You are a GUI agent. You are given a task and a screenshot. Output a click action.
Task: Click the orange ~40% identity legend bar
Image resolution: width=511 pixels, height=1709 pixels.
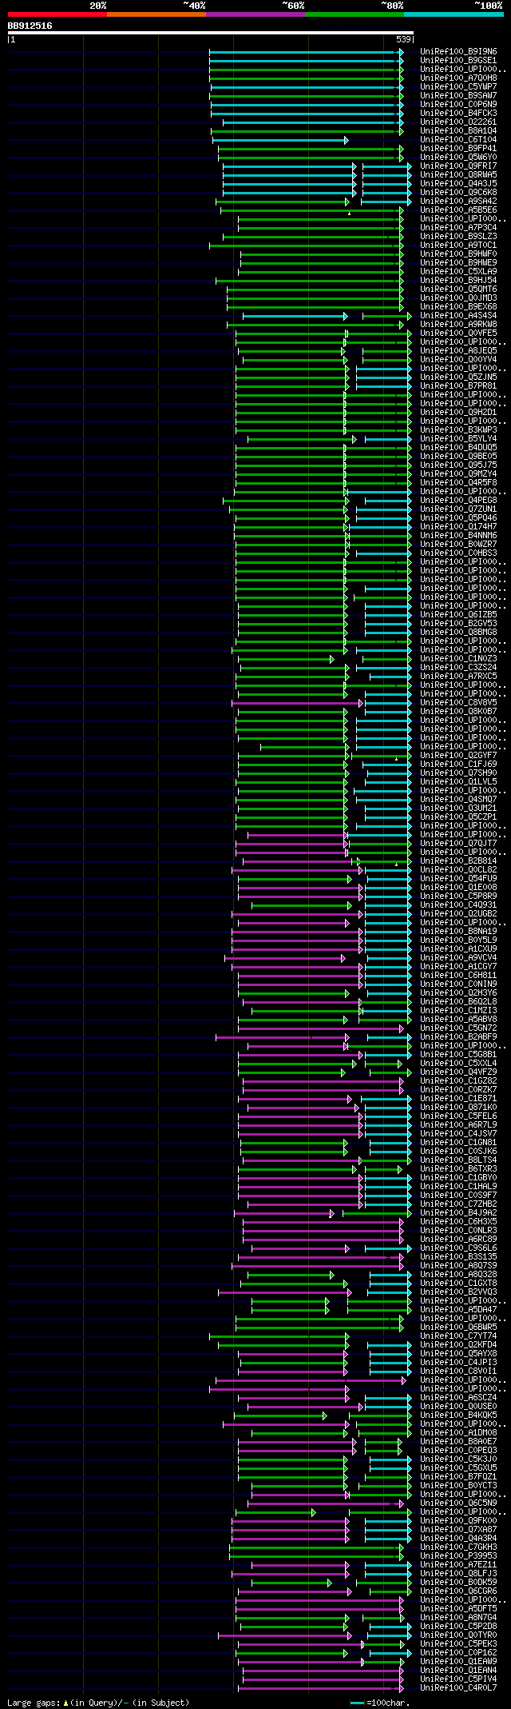(156, 14)
